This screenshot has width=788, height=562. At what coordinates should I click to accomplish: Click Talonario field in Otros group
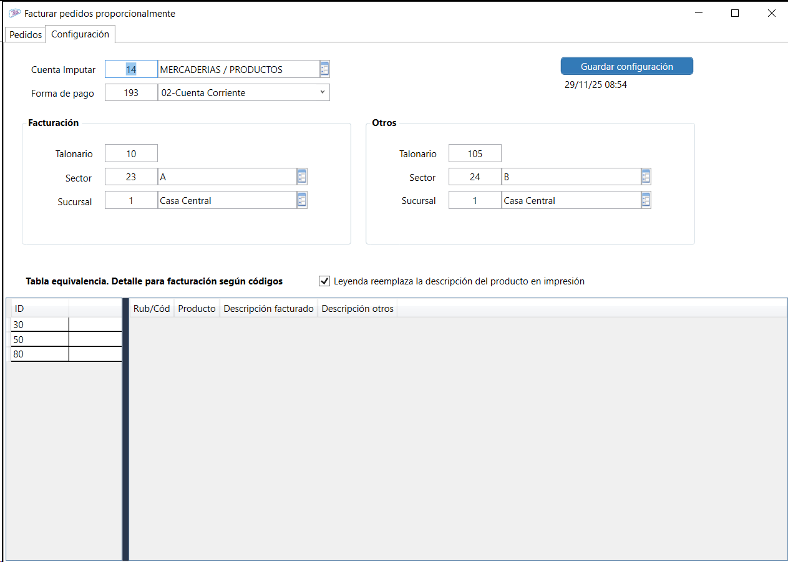click(475, 153)
